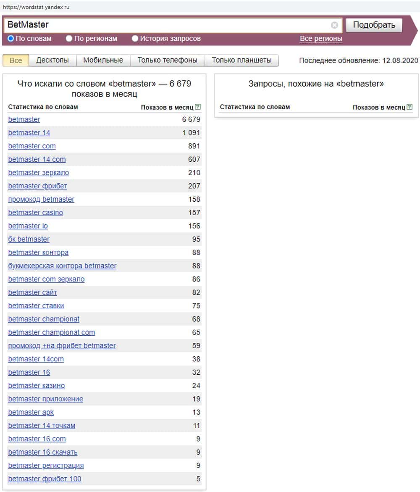Viewport: 420px width, 492px height.
Task: Open help icon for left Показов в месяц
Action: [x=198, y=107]
